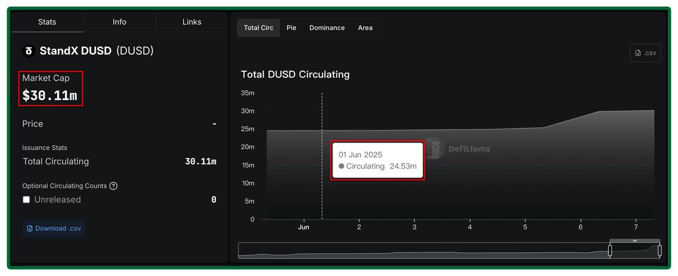Open the Links tab
678x276 pixels.
(x=192, y=22)
